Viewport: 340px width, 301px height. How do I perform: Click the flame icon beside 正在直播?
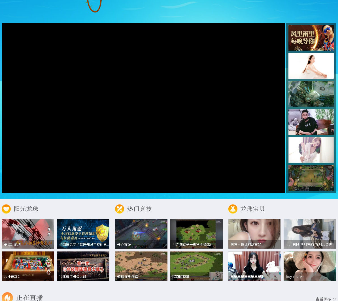[7, 297]
